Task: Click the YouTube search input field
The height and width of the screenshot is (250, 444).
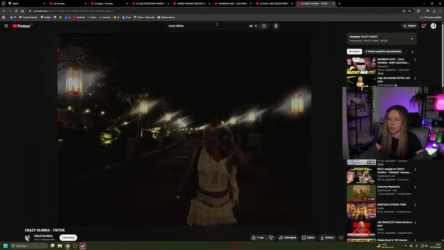Action: [x=207, y=26]
